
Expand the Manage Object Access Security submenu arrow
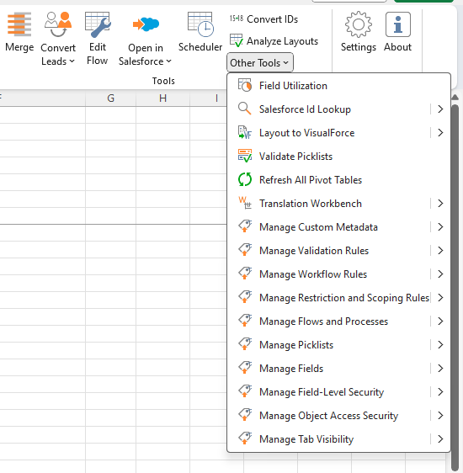click(440, 415)
